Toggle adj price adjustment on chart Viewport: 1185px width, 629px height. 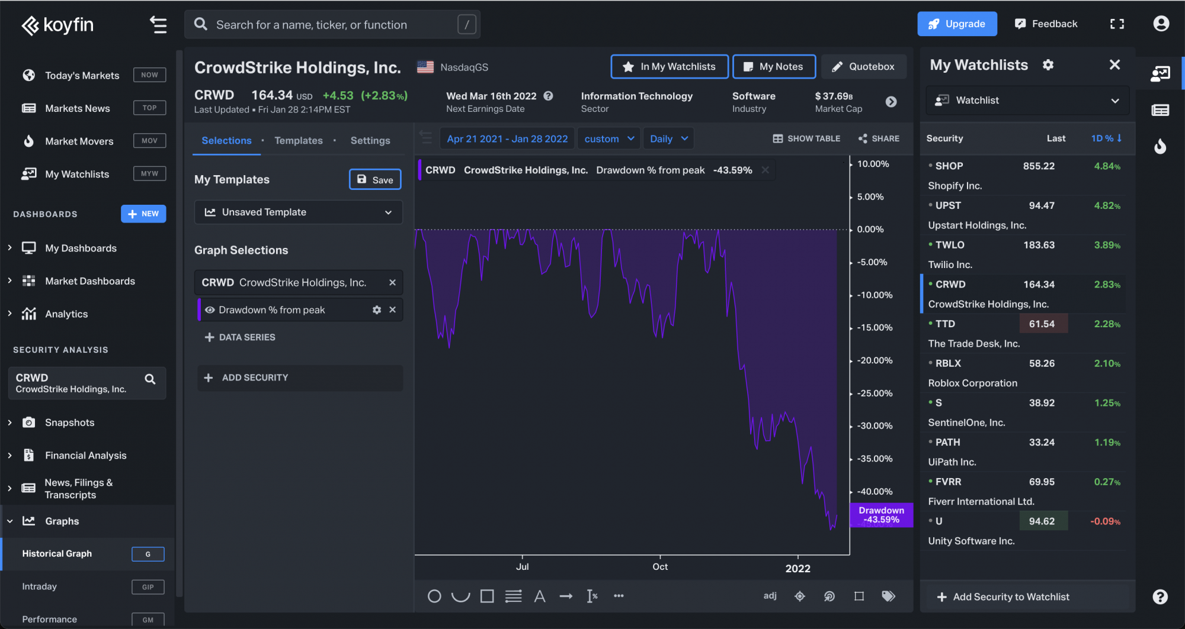pyautogui.click(x=770, y=596)
